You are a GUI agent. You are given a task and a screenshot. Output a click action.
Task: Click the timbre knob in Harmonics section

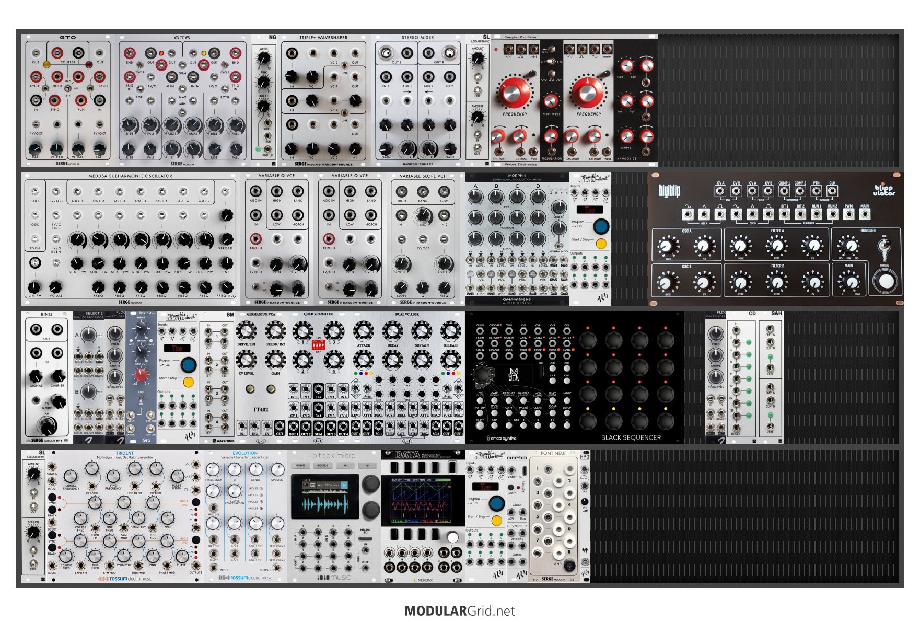pos(626,136)
